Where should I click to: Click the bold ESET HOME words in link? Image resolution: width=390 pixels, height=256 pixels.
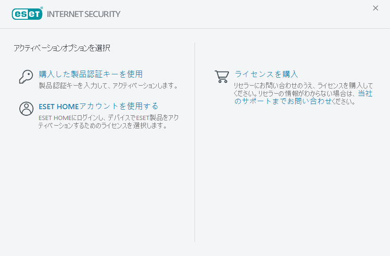click(x=58, y=106)
